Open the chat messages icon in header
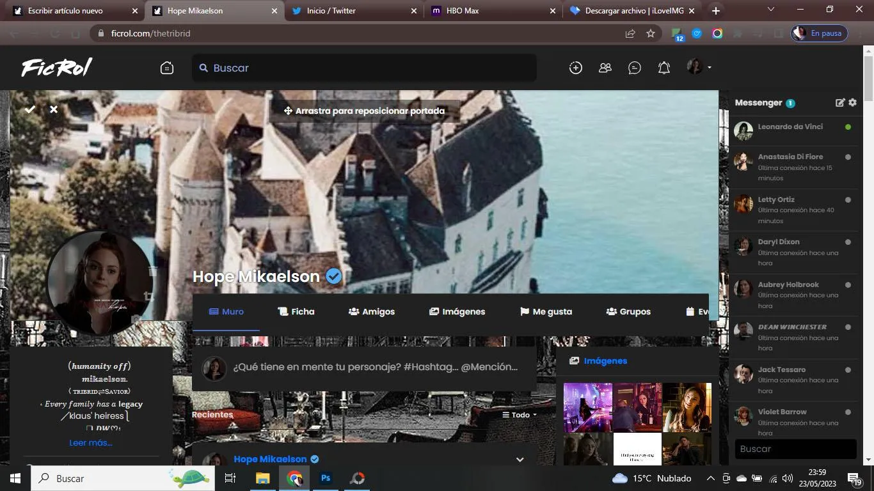Image resolution: width=874 pixels, height=491 pixels. pos(635,68)
